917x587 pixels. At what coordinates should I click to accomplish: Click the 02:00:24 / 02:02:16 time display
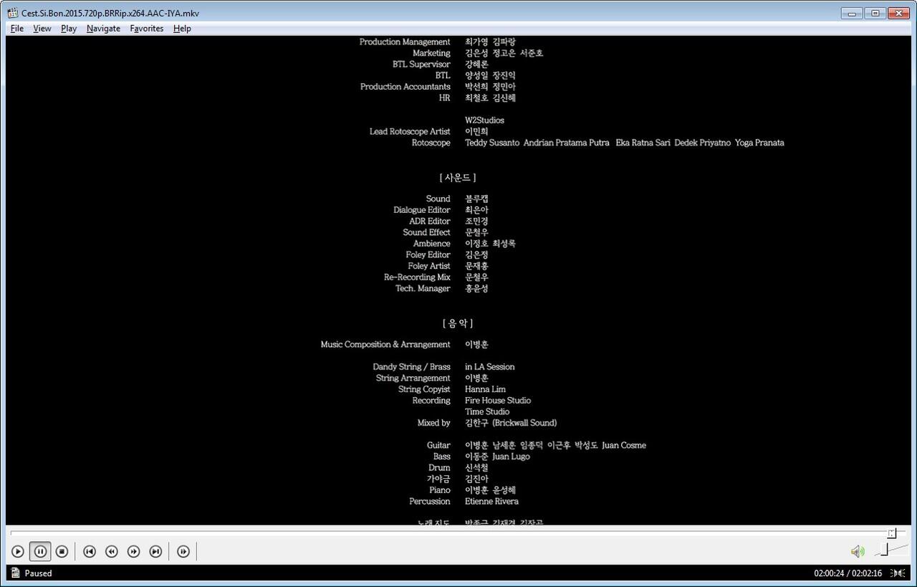848,573
